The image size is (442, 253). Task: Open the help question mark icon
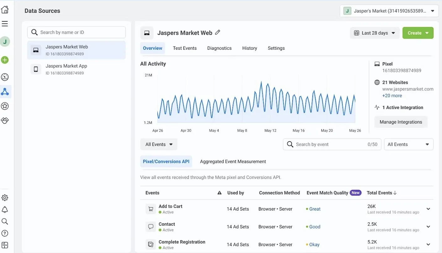[x=5, y=233]
